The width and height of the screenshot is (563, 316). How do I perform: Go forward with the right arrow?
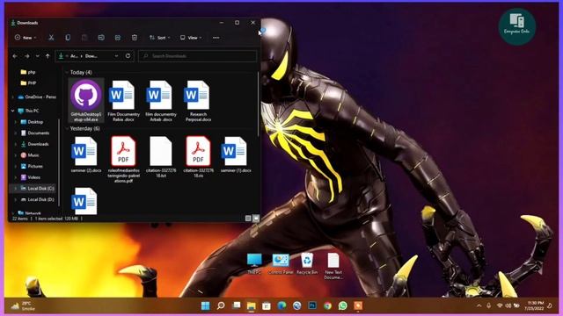(27, 56)
